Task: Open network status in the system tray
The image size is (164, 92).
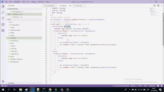Action: 139,90
